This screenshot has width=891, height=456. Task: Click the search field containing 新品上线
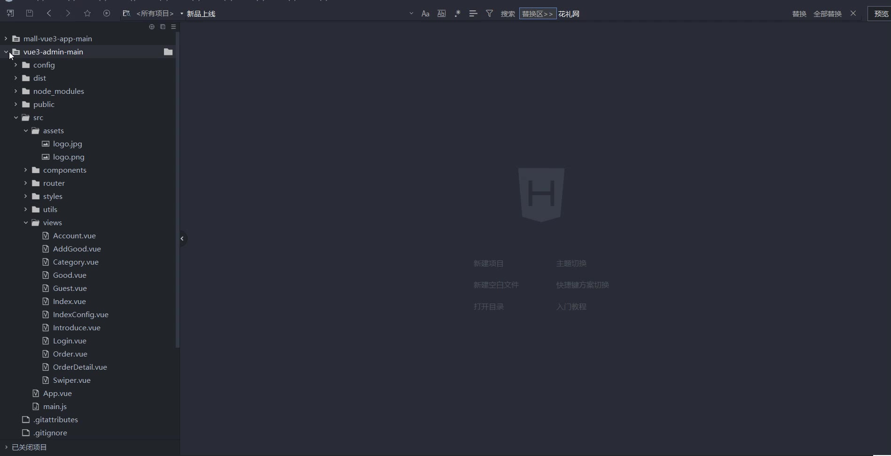(x=296, y=14)
